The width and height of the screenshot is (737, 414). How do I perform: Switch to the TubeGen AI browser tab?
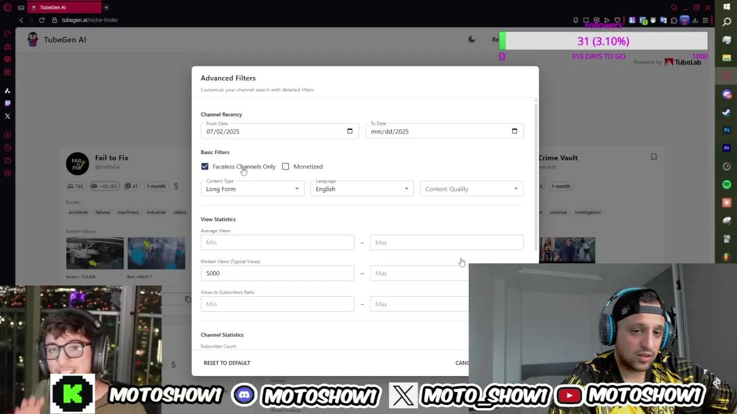63,7
